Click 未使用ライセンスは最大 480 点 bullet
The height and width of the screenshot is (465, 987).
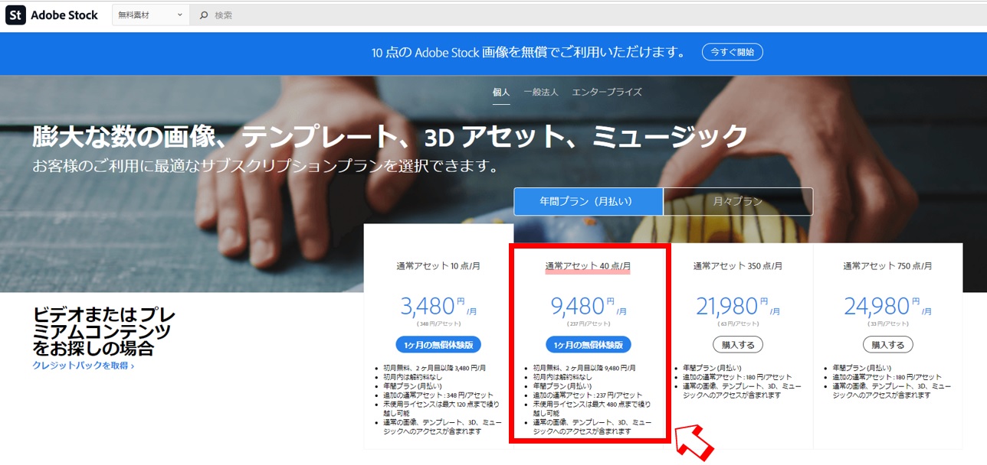592,408
